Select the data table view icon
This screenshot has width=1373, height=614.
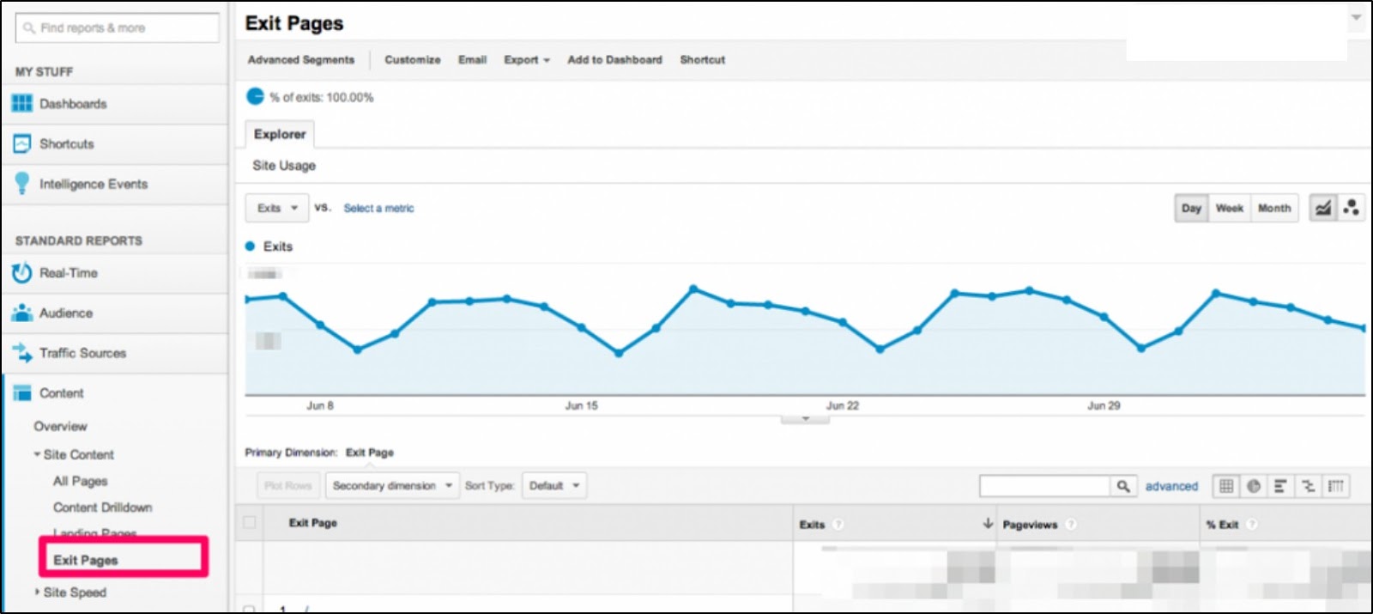click(1226, 486)
